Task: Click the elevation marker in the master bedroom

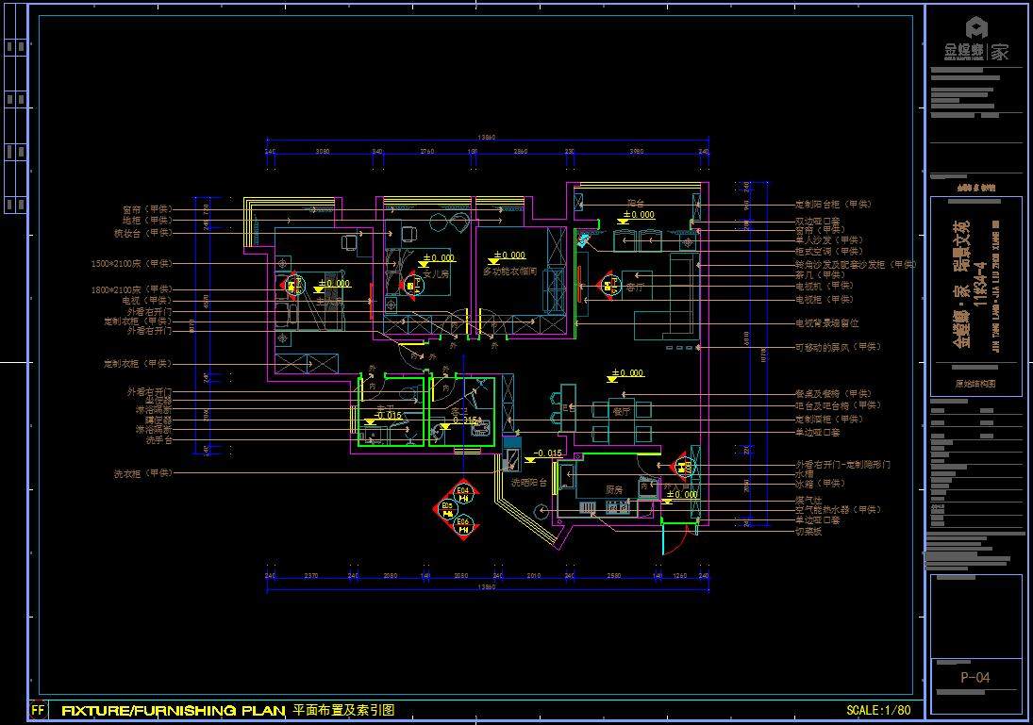Action: point(290,284)
